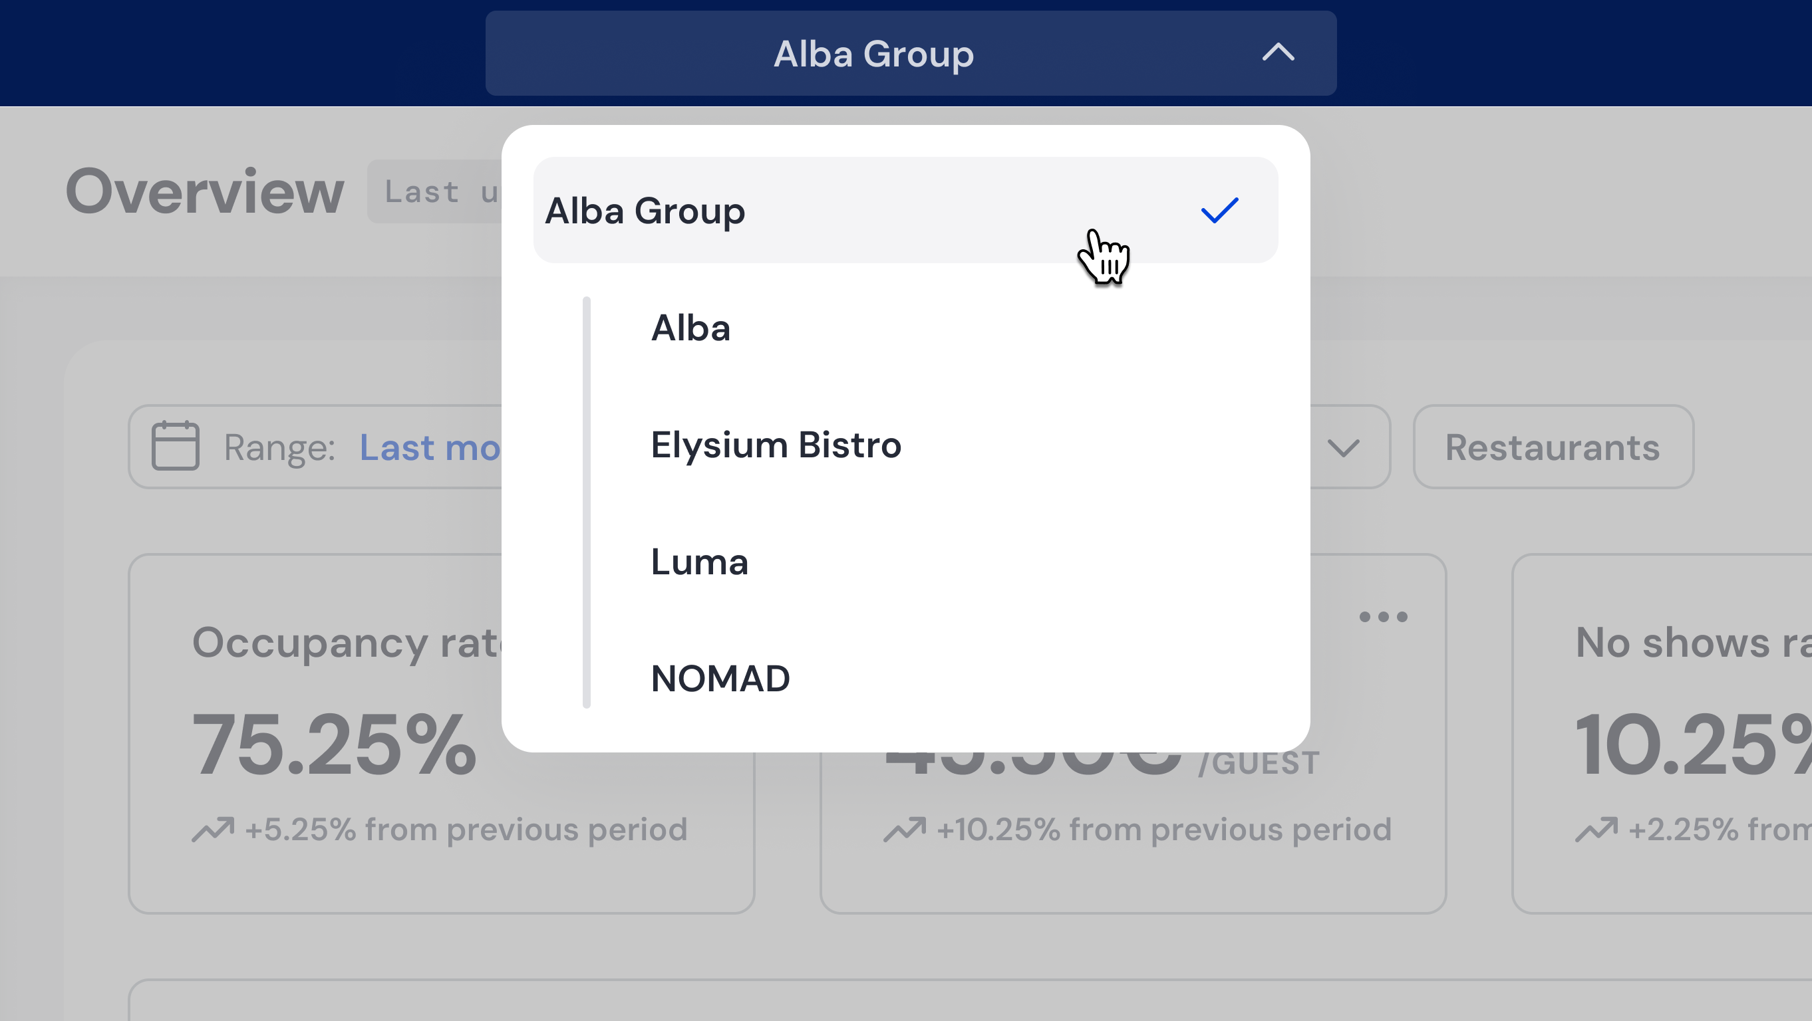
Task: Choose Alba restaurant from the list
Action: point(690,328)
